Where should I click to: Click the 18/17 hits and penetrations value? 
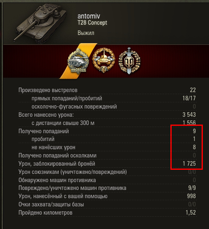coord(189,98)
